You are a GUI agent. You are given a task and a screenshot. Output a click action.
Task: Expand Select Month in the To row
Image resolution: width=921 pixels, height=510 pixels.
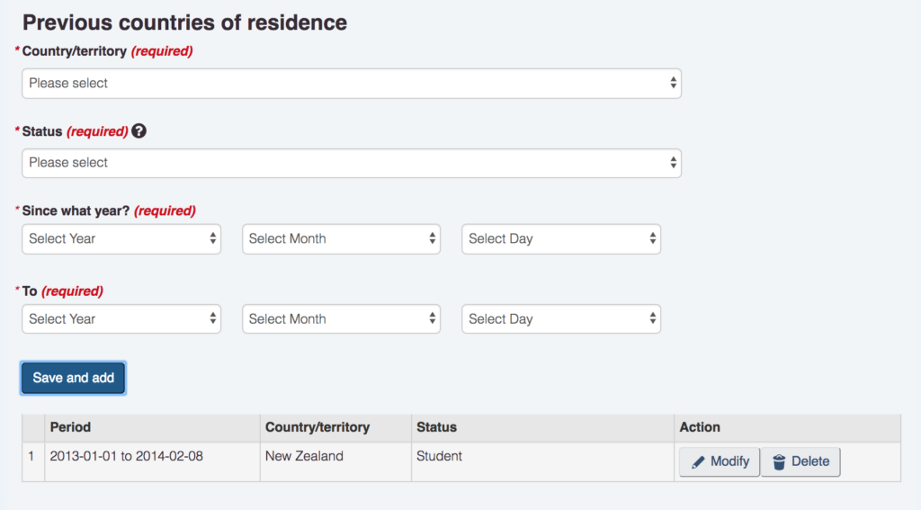coord(342,319)
